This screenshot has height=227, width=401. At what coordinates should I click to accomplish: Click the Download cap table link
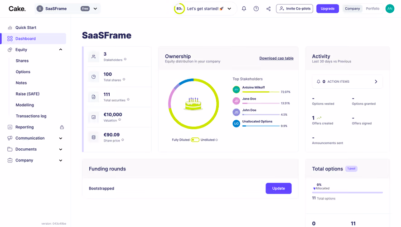pos(276,58)
